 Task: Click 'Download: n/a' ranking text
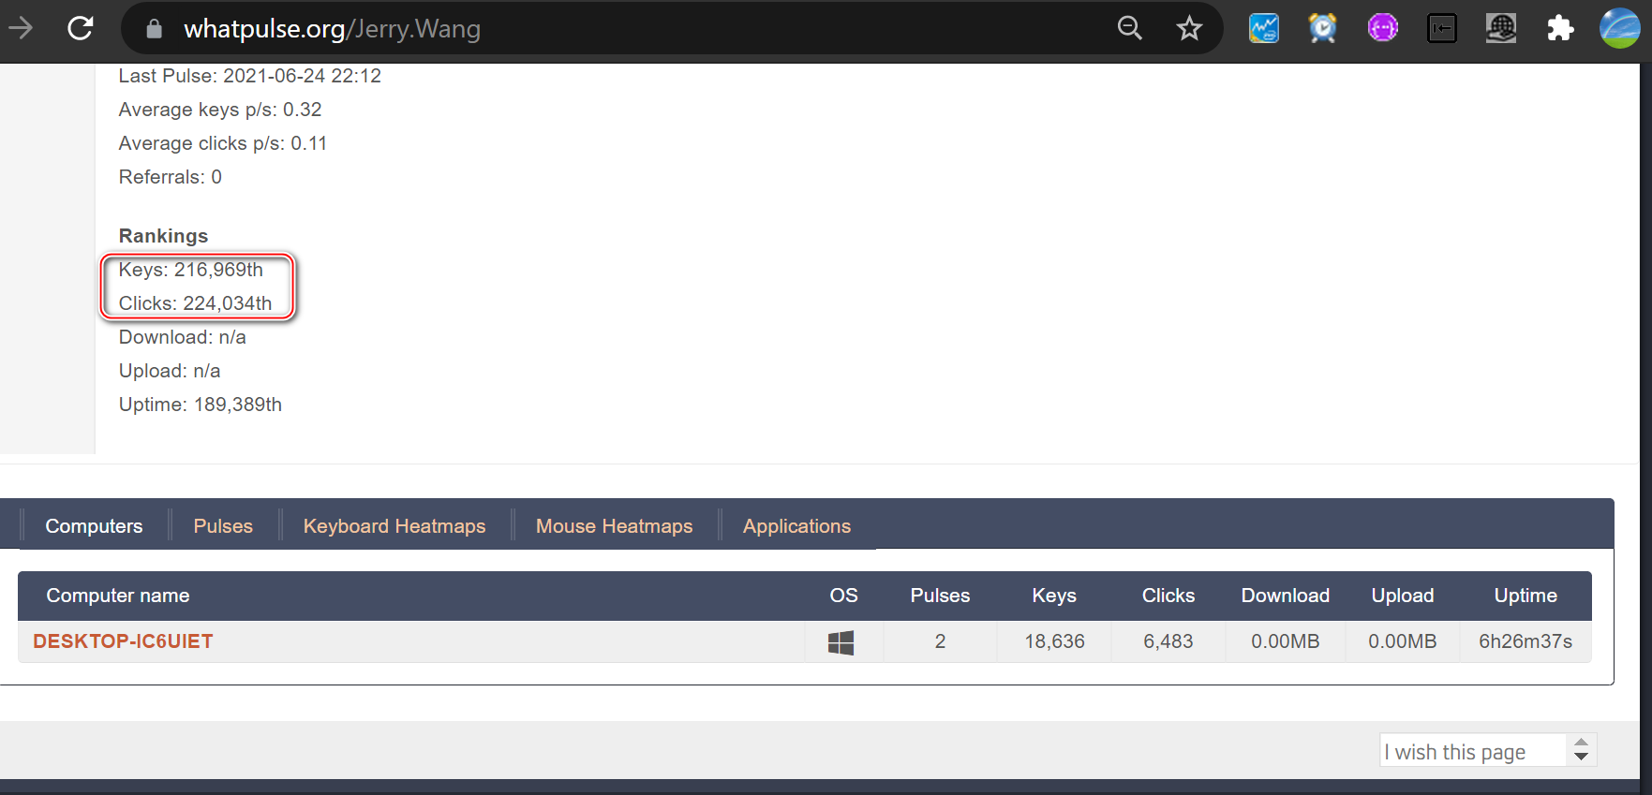tap(183, 337)
